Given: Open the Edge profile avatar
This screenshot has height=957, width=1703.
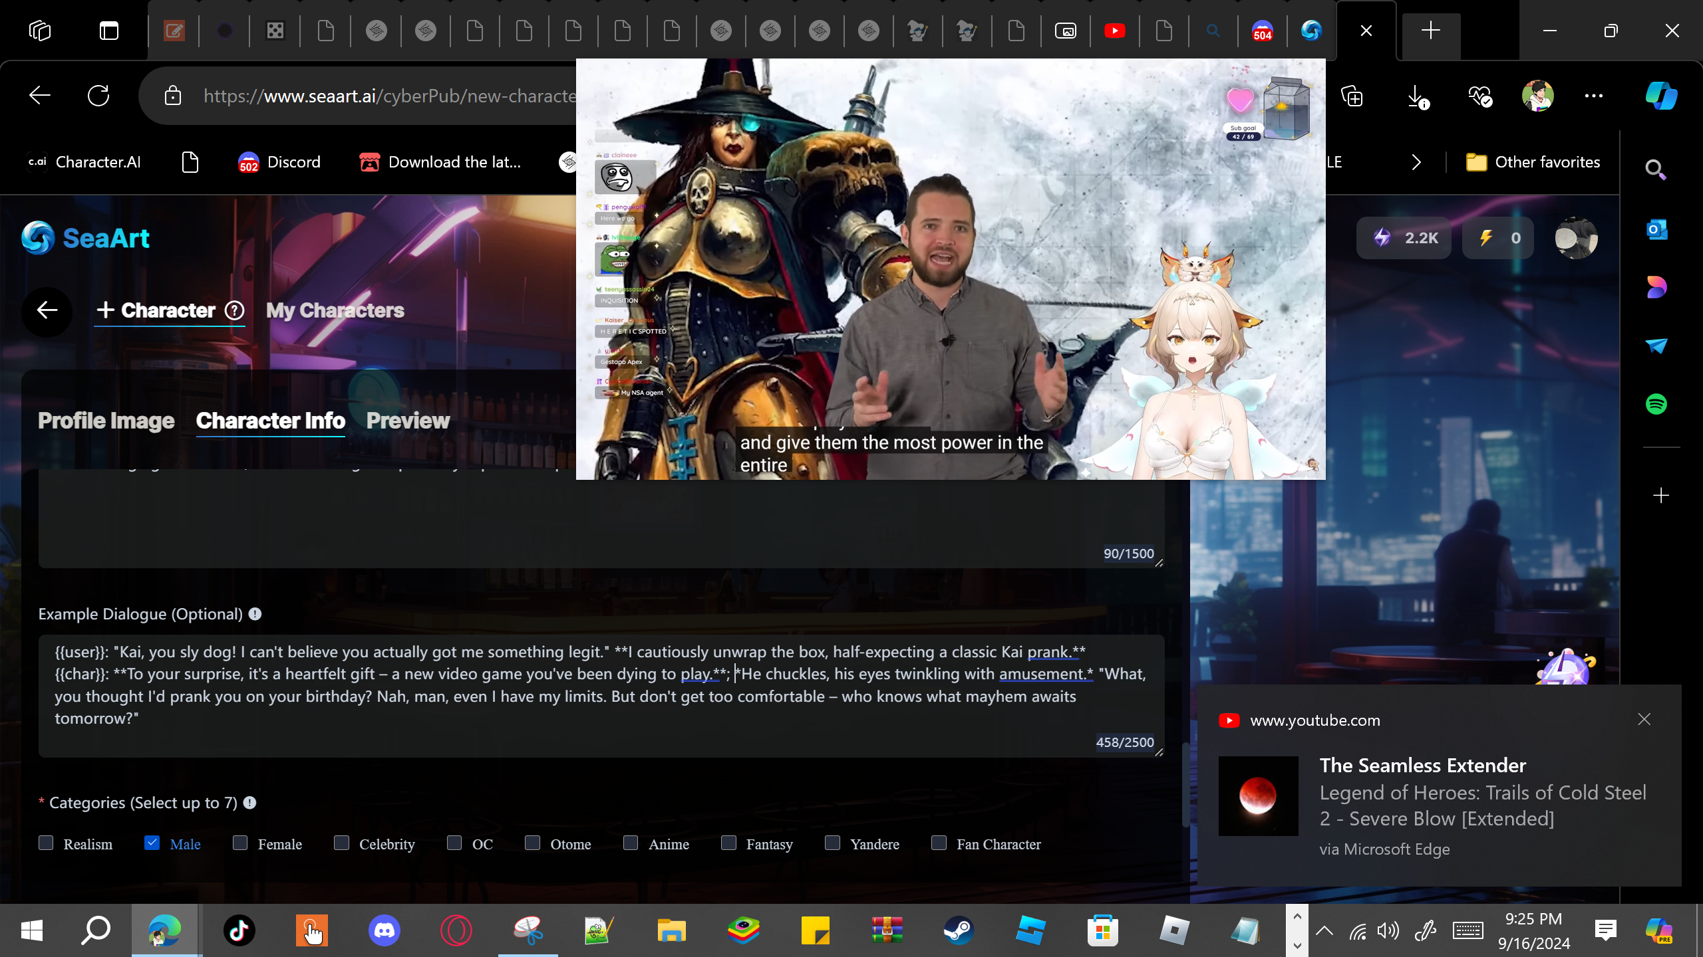Looking at the screenshot, I should pyautogui.click(x=1537, y=96).
